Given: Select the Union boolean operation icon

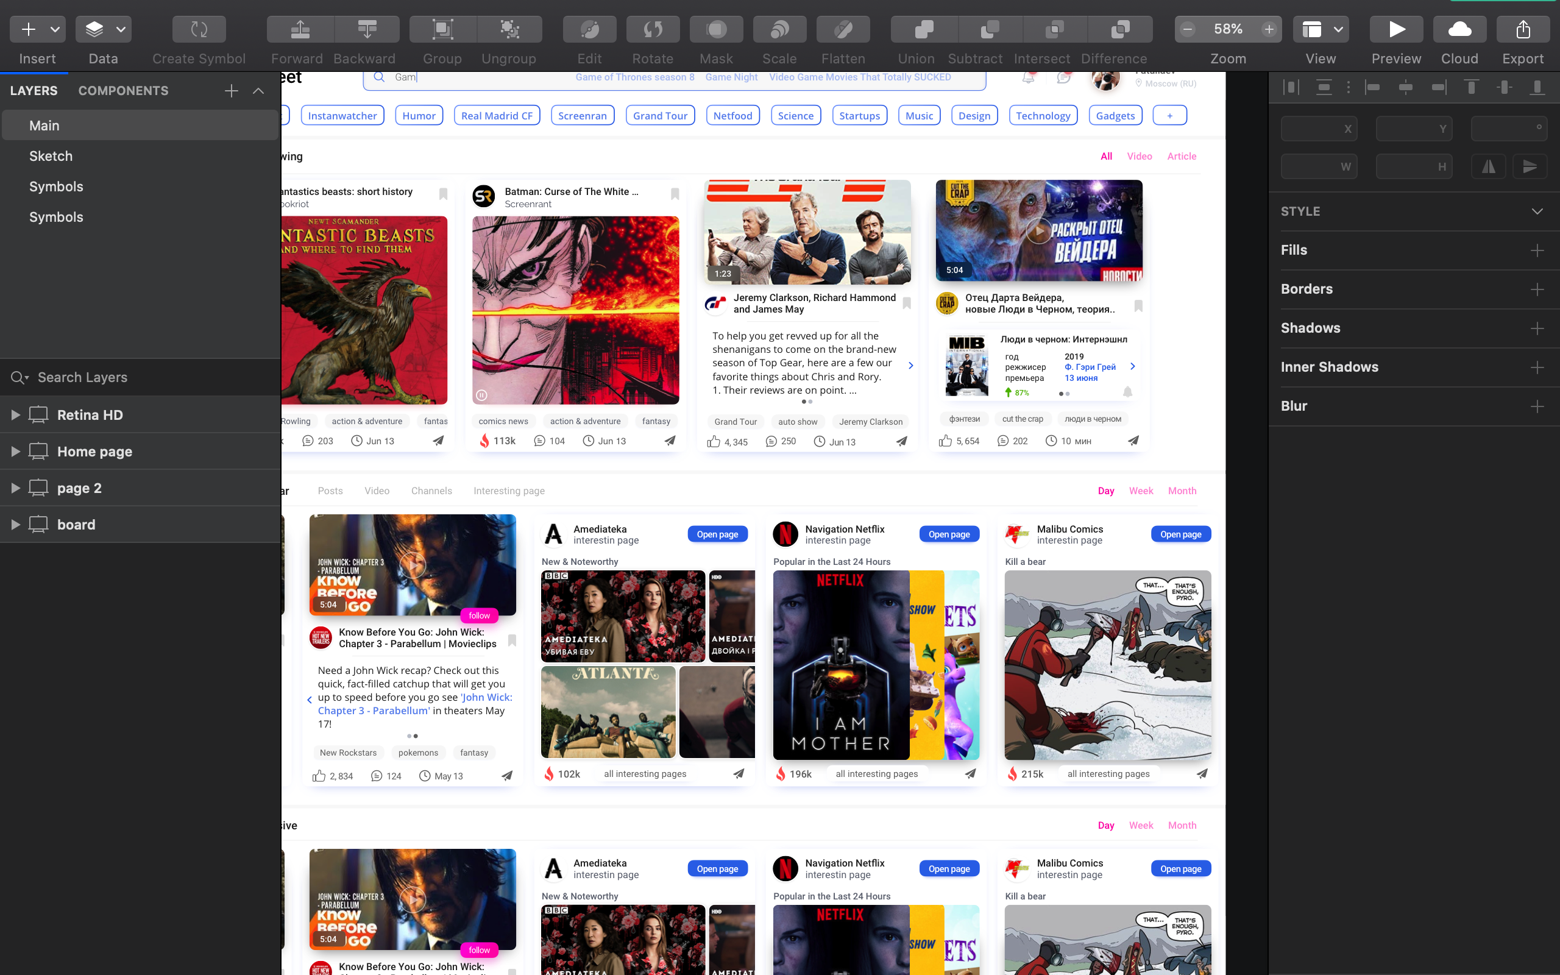Looking at the screenshot, I should coord(924,30).
